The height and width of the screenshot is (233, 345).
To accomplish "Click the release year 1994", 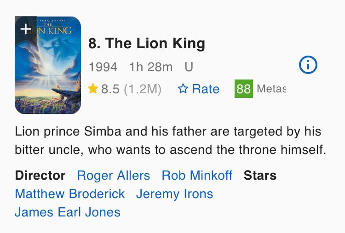I will [103, 67].
